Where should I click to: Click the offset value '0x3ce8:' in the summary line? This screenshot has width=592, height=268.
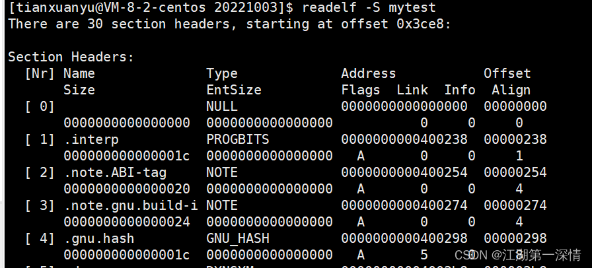(x=424, y=24)
